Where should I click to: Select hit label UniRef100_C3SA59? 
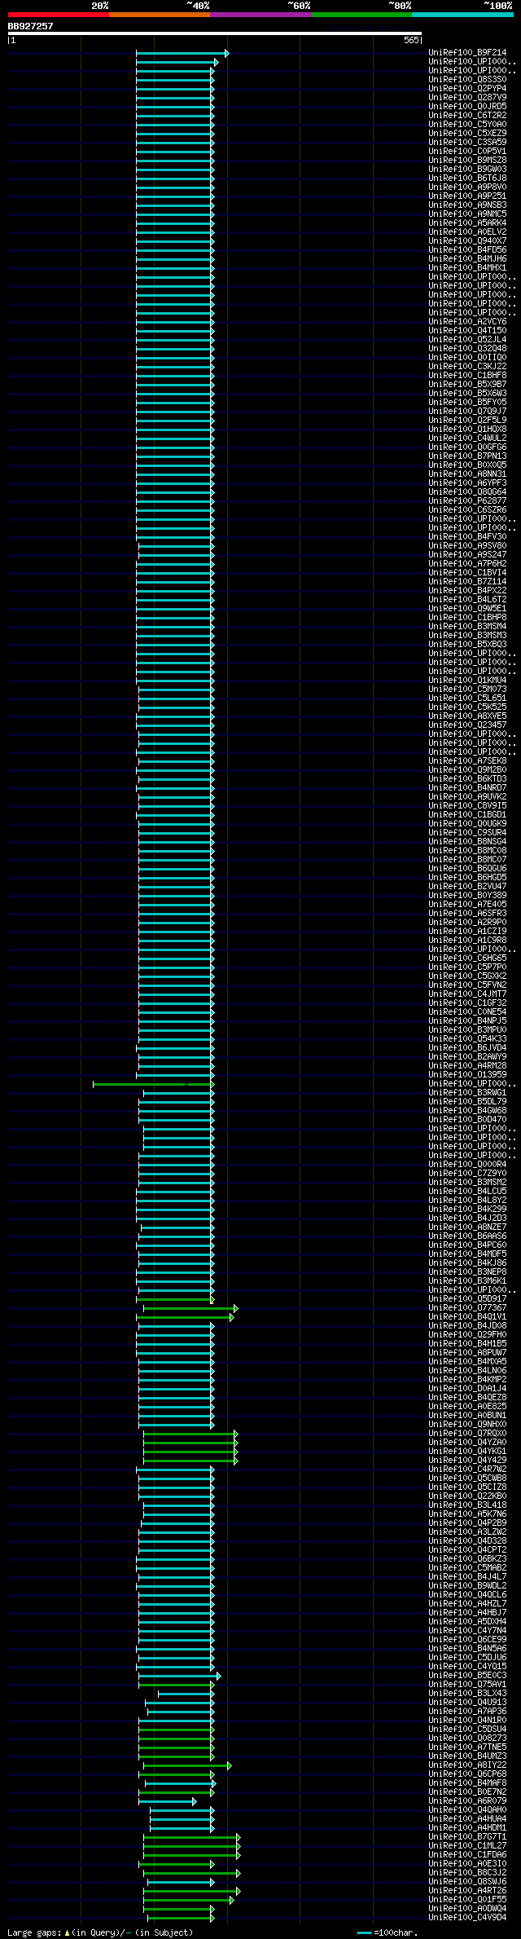[x=467, y=143]
